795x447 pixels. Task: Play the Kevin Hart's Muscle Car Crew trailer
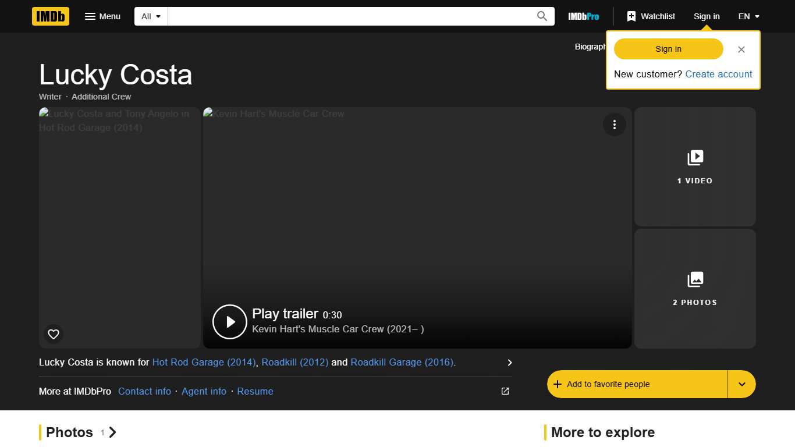(229, 321)
